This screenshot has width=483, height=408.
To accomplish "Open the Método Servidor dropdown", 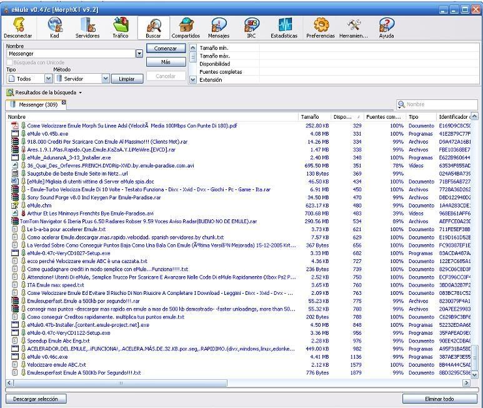I will tap(106, 79).
